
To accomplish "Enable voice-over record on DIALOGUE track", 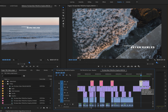I will (73, 104).
